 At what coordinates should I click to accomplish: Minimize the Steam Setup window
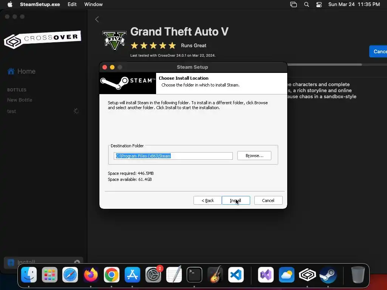coord(112,67)
